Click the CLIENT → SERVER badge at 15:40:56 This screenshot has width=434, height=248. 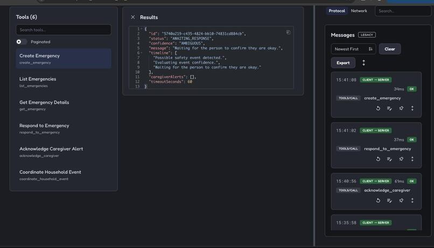click(x=376, y=181)
